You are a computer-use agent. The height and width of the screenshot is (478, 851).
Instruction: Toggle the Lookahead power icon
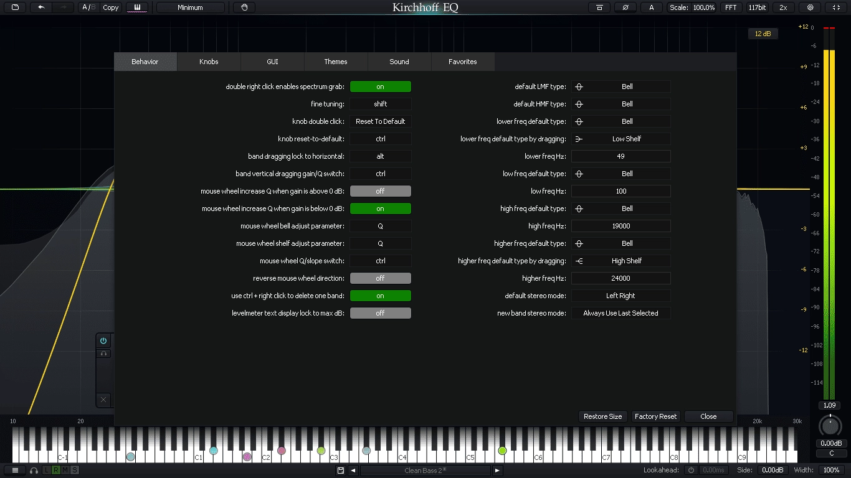(x=691, y=471)
